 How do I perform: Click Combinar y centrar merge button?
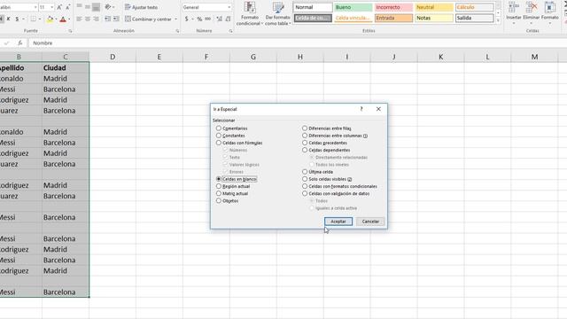[148, 19]
